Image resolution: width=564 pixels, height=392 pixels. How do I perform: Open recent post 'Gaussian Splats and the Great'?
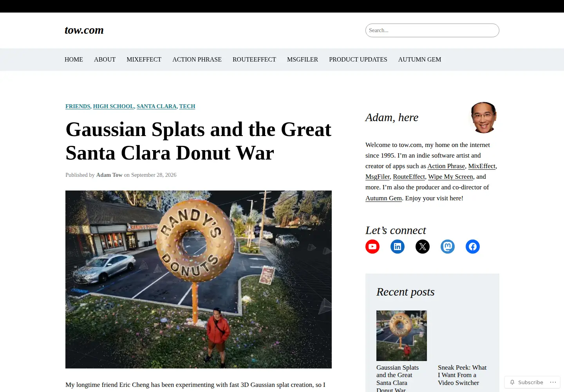(398, 379)
